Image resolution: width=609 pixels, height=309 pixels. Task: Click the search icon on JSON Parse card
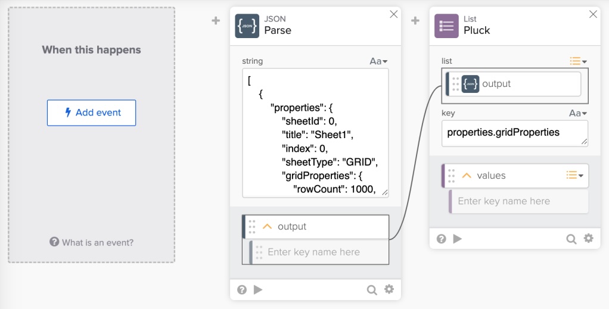point(372,289)
